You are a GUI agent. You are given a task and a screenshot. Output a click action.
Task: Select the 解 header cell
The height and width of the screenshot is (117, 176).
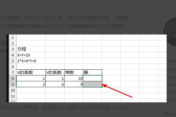[x=93, y=73]
